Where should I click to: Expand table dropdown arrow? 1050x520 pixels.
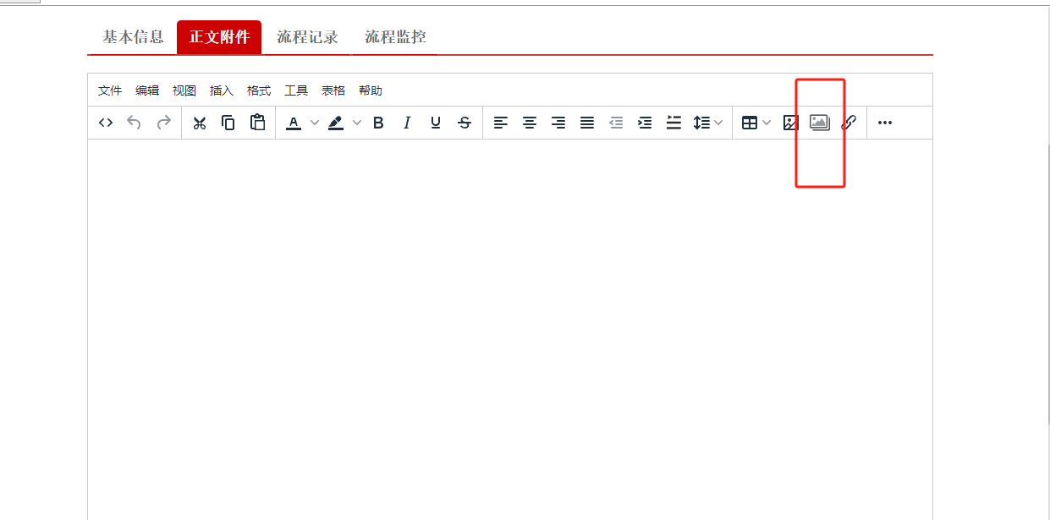pyautogui.click(x=767, y=123)
